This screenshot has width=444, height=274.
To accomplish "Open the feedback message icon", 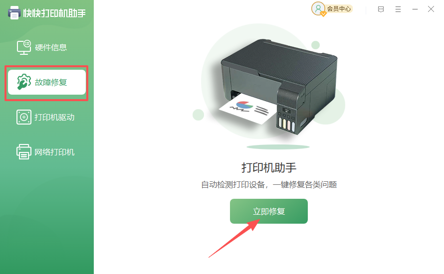I will 381,9.
